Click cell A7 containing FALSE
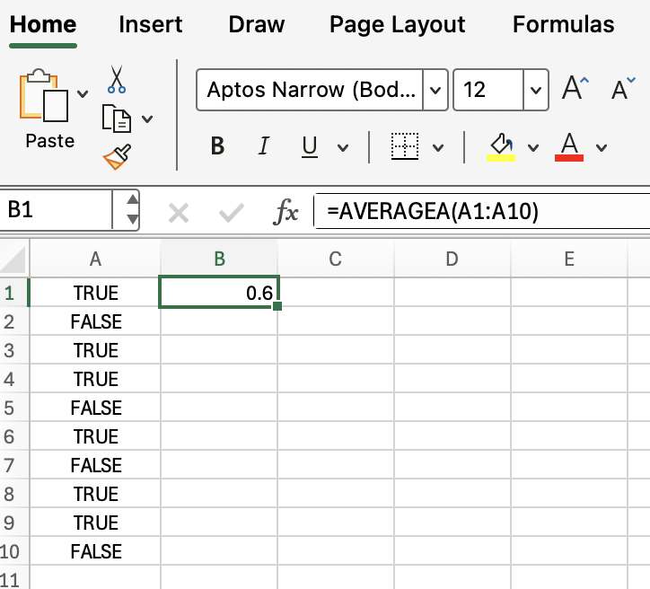 coord(95,465)
